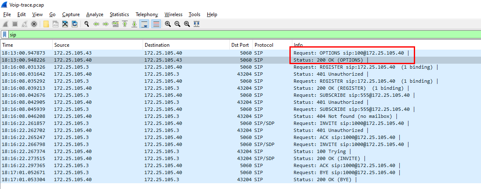Close the capture file via toolbar icon

tap(65, 24)
